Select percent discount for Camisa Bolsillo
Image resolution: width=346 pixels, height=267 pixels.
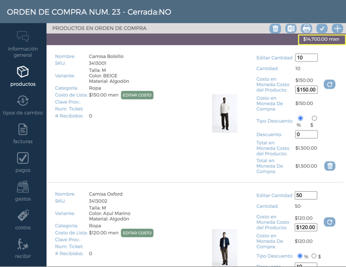(x=300, y=118)
